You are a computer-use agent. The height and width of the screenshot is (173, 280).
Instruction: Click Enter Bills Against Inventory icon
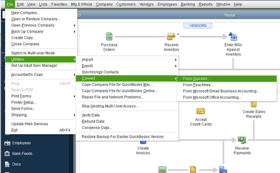(x=233, y=37)
